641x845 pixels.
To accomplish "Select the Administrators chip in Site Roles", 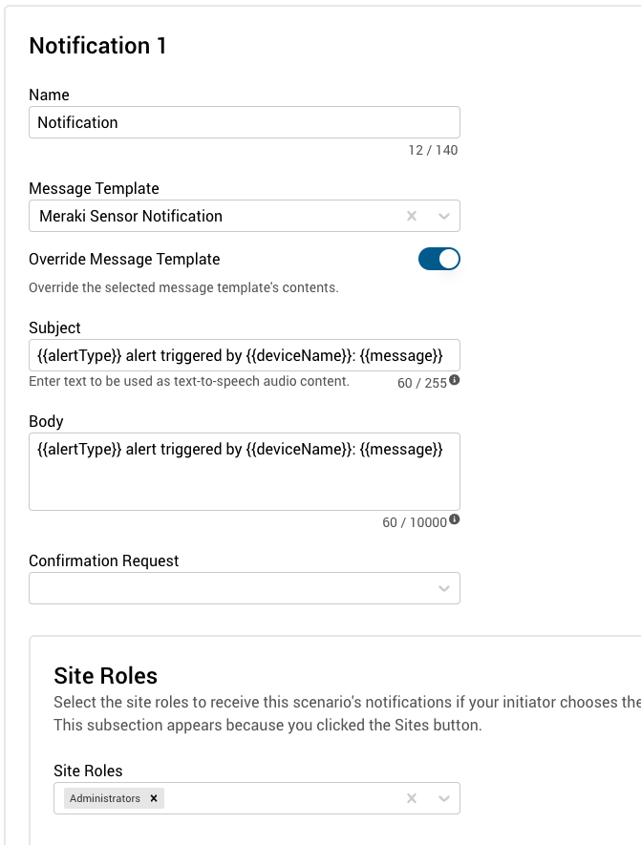I will 105,797.
